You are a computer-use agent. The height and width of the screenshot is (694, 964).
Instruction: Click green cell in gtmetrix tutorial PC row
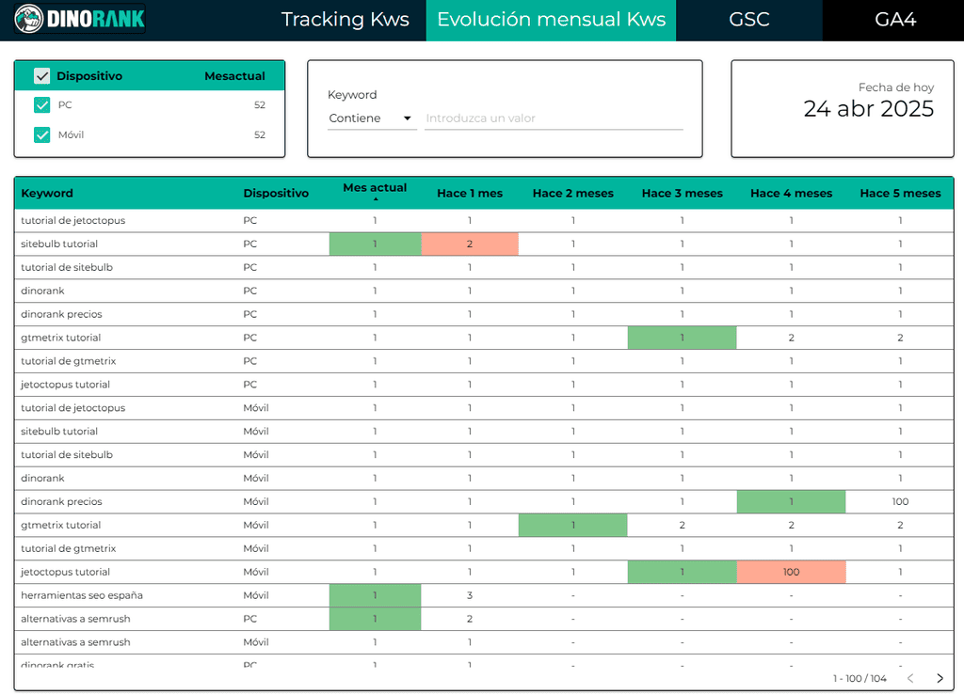(x=682, y=338)
